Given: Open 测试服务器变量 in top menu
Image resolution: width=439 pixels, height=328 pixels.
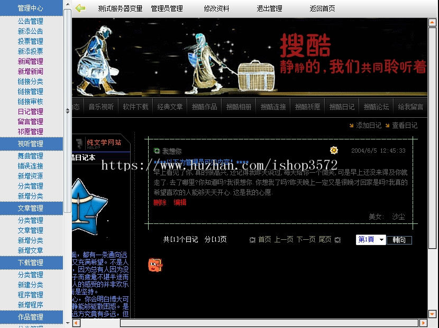Looking at the screenshot, I should (120, 8).
